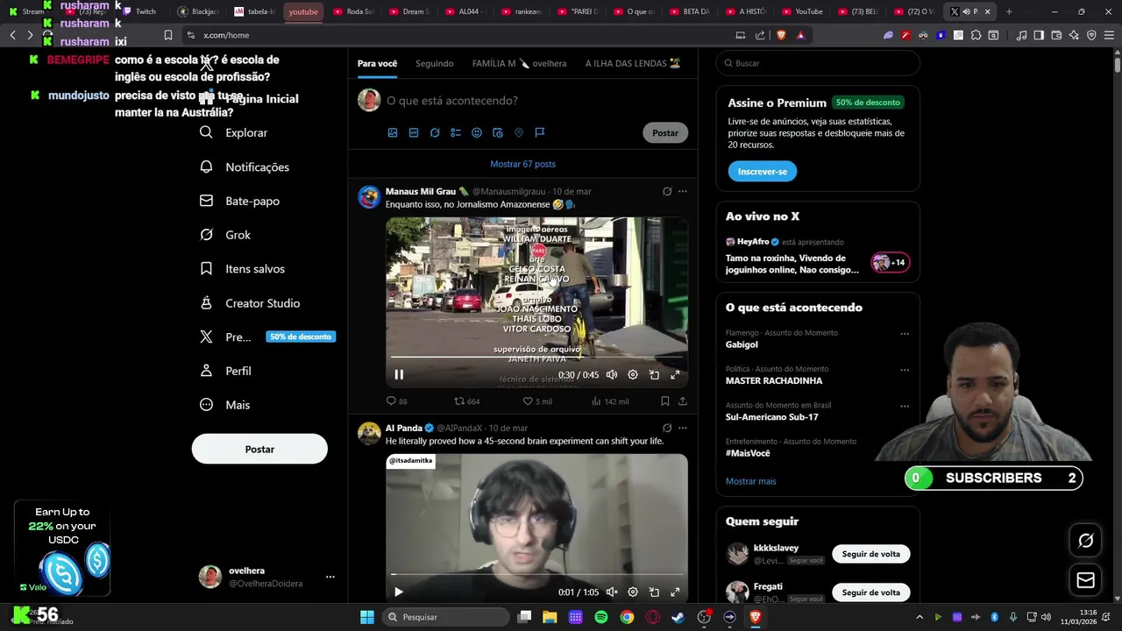The height and width of the screenshot is (631, 1122).
Task: Tag location in the composer
Action: point(519,132)
